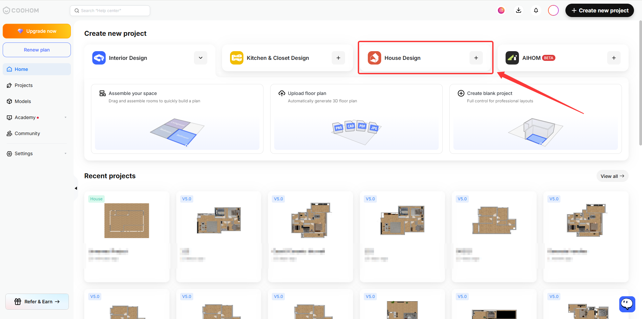Screen dimensions: 642x319
Task: Click the House Design app icon
Action: 374,58
